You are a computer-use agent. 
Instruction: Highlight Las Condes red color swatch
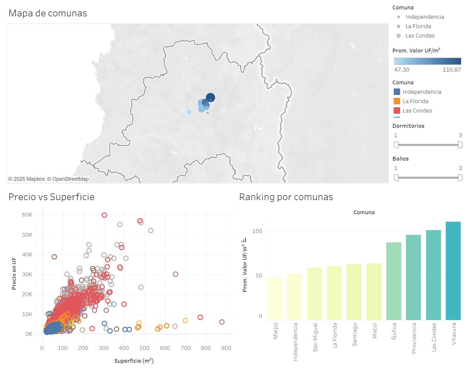point(397,110)
